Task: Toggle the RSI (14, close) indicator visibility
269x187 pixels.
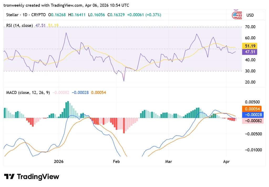Action: 19,25
